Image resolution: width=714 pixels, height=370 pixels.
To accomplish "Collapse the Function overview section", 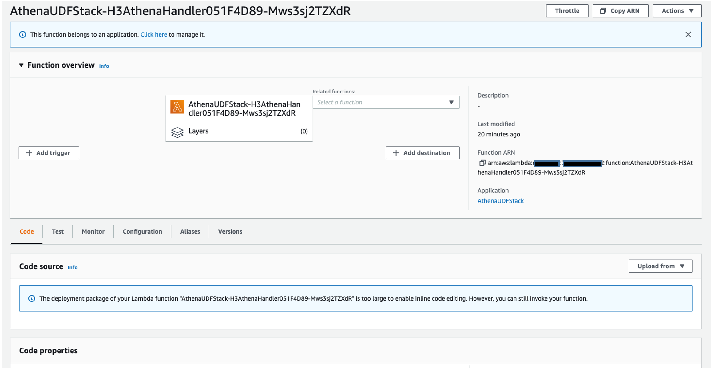I will click(21, 65).
